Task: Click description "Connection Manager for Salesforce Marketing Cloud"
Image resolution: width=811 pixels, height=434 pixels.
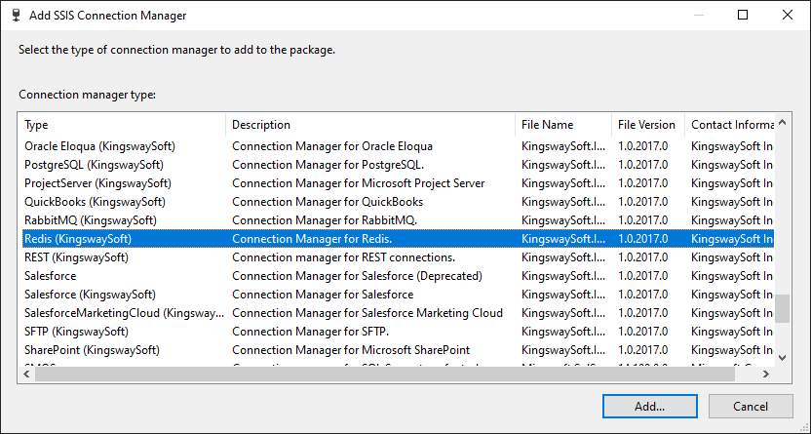Action: click(x=367, y=313)
